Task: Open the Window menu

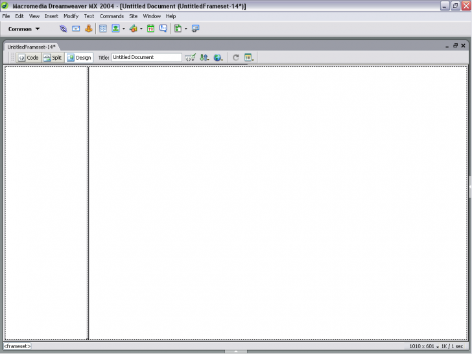Action: 152,16
